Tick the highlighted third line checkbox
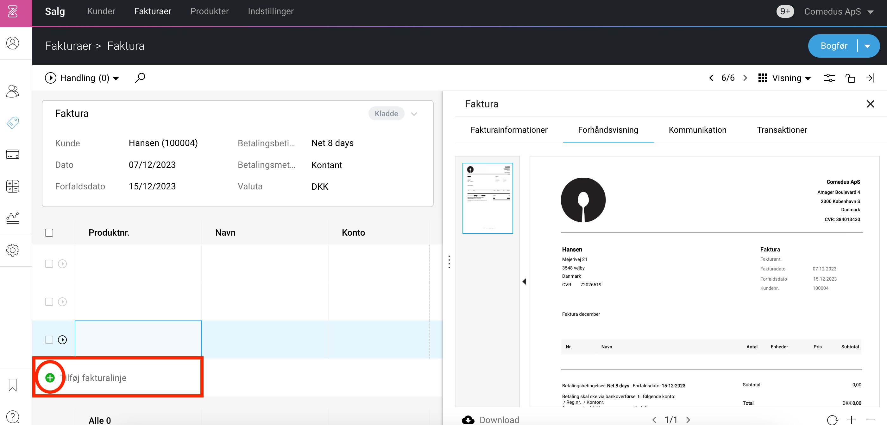 tap(49, 340)
